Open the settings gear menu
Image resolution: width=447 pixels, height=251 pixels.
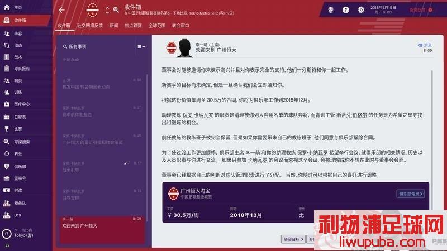[x=361, y=10]
